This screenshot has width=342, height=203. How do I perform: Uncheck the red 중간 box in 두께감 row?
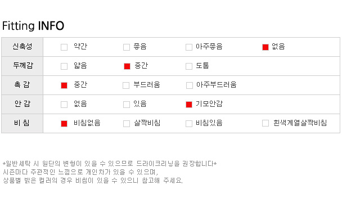pos(127,66)
